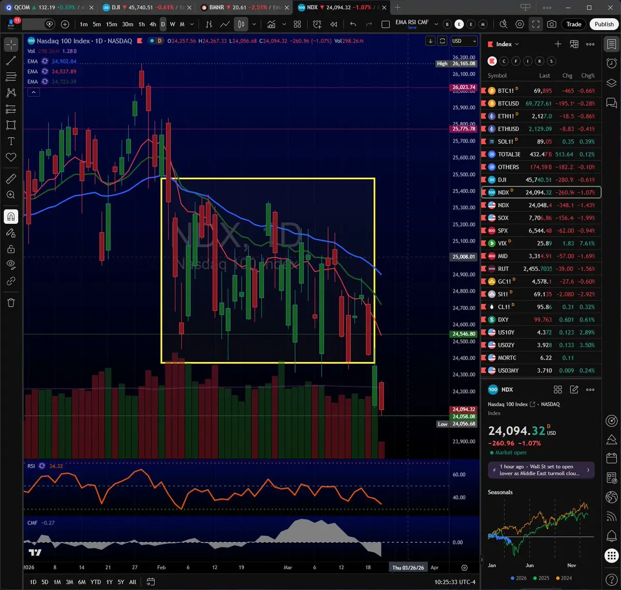
Task: Toggle lock all drawings
Action: pos(11,249)
